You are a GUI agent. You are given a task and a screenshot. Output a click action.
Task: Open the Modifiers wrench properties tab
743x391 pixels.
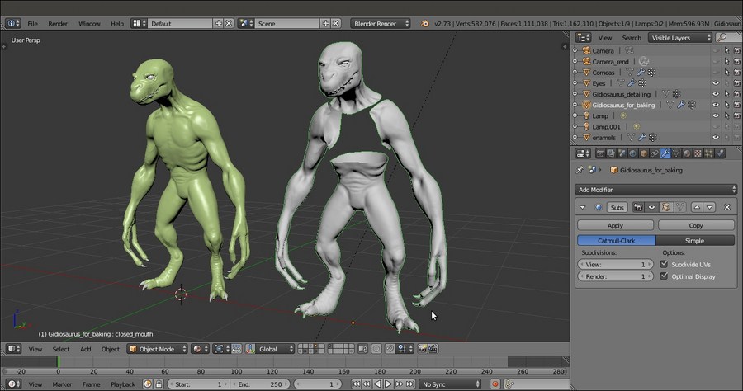(665, 153)
